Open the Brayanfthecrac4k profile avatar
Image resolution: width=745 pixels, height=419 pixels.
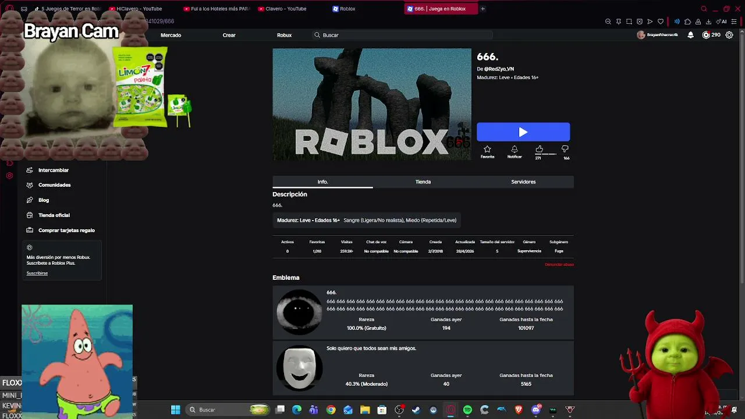(x=641, y=35)
